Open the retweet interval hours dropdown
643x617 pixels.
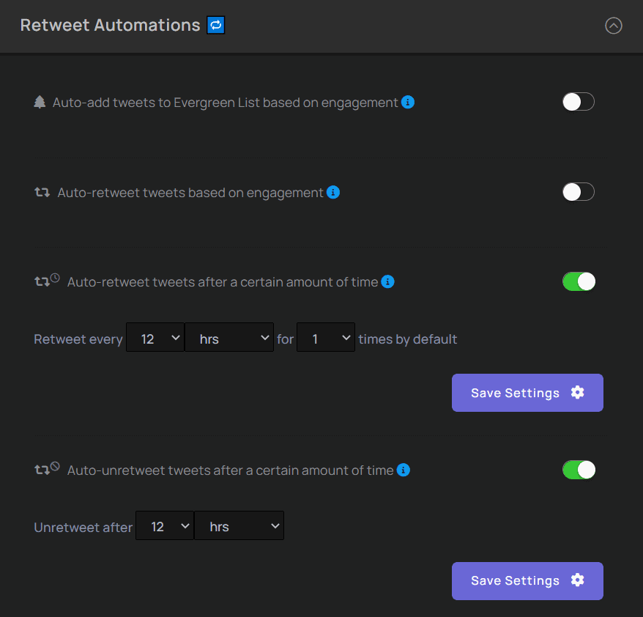(229, 337)
